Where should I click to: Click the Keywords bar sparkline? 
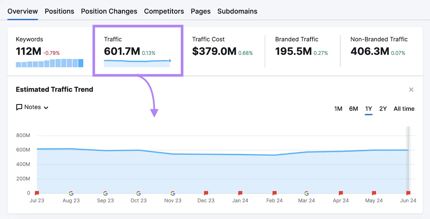click(x=49, y=63)
